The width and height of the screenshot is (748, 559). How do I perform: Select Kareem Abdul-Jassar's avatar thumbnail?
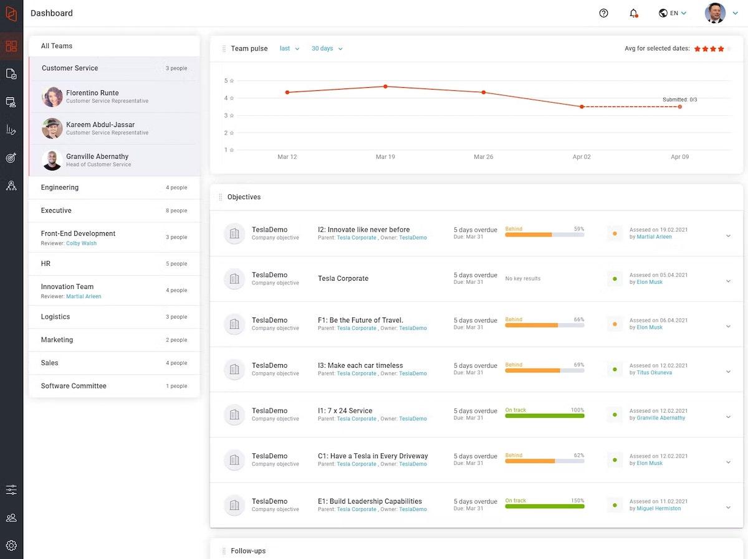pyautogui.click(x=52, y=128)
